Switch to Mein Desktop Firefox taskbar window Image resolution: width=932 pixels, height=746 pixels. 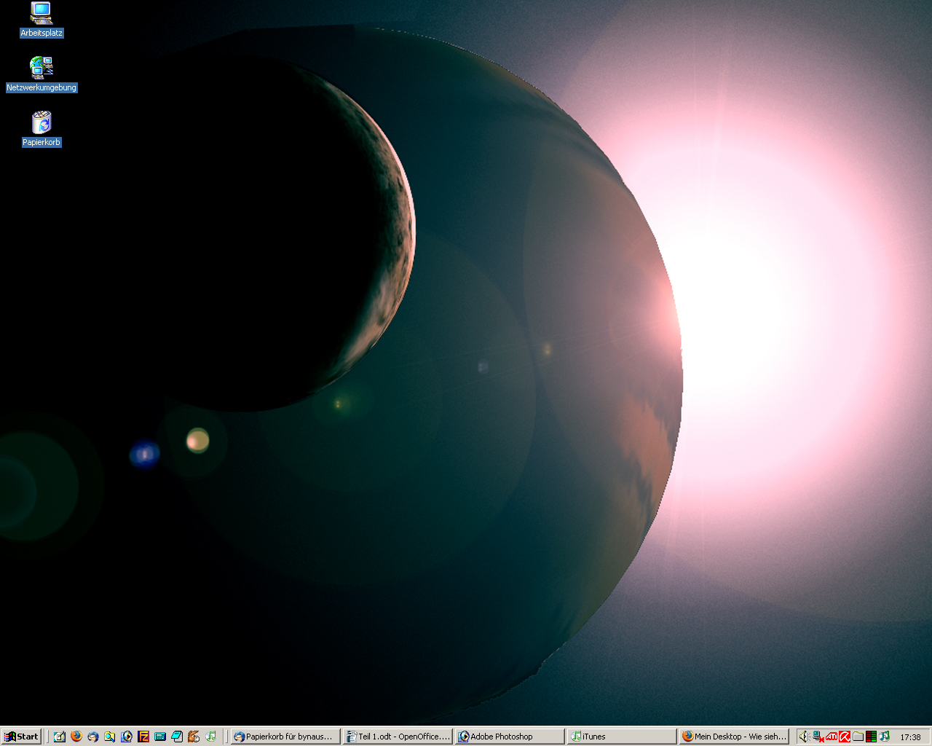735,737
